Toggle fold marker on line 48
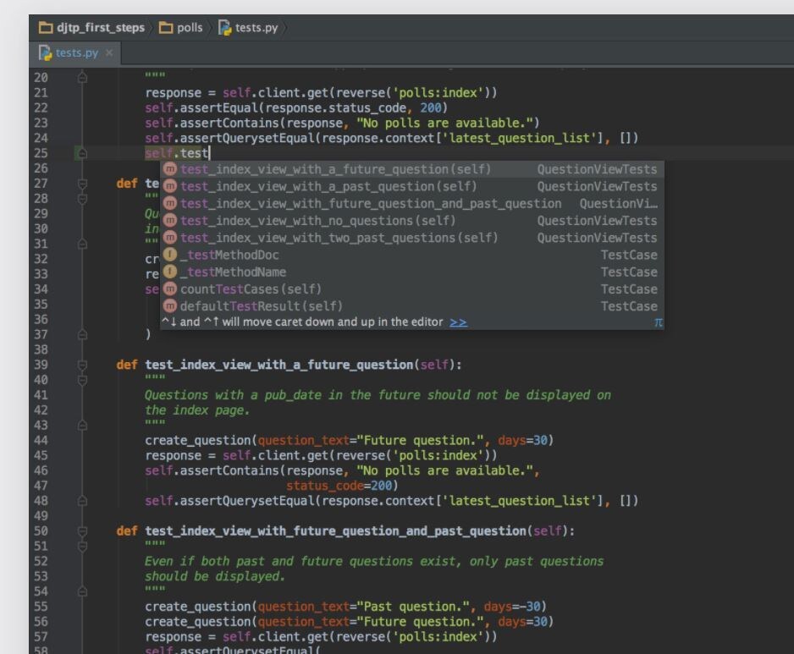The width and height of the screenshot is (794, 654). (82, 501)
